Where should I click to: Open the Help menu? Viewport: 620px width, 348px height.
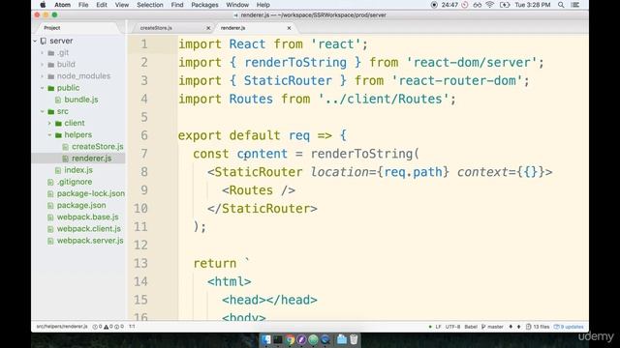[263, 5]
